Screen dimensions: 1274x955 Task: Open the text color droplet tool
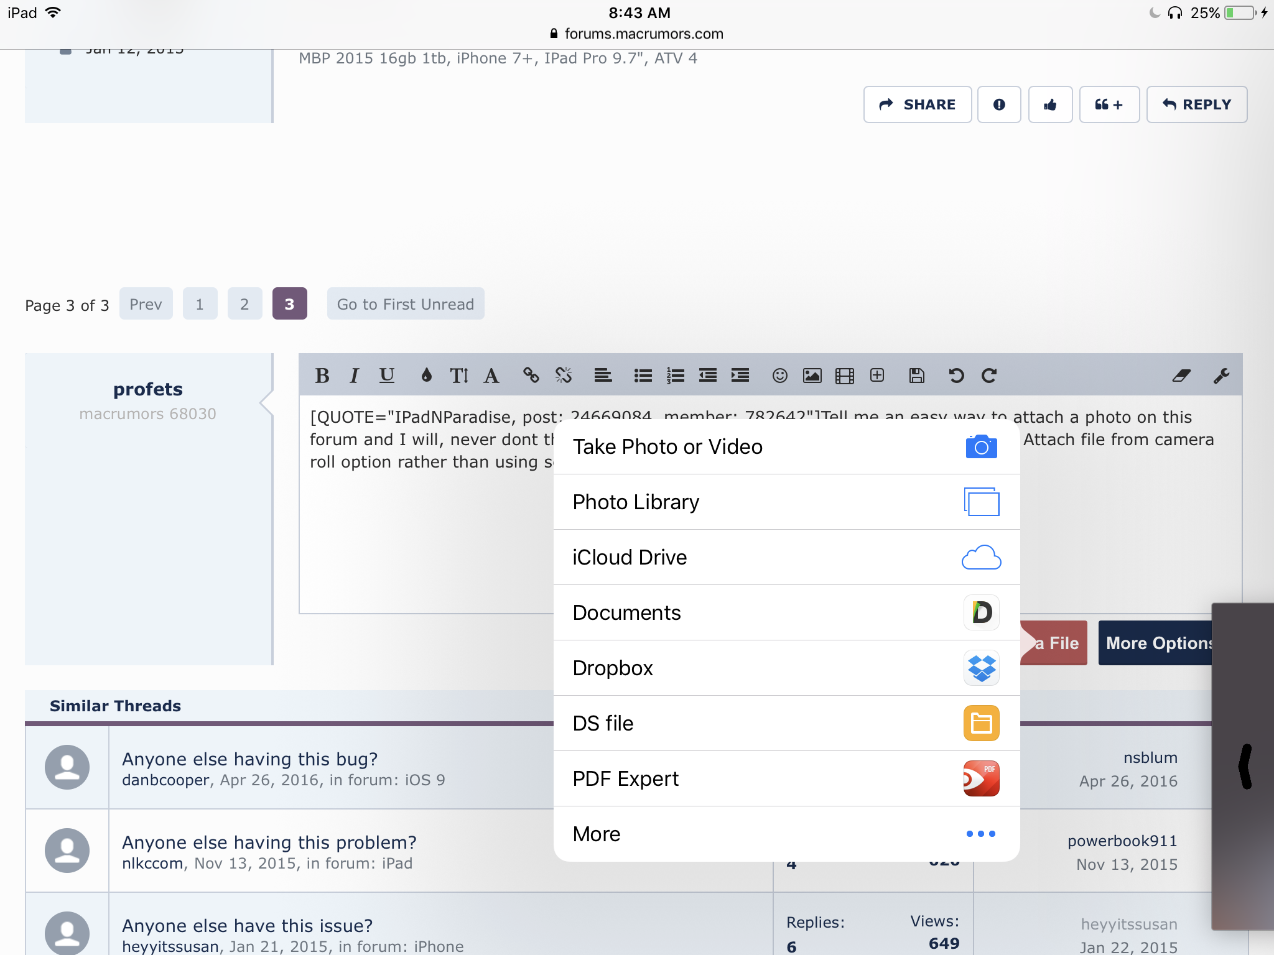[426, 376]
